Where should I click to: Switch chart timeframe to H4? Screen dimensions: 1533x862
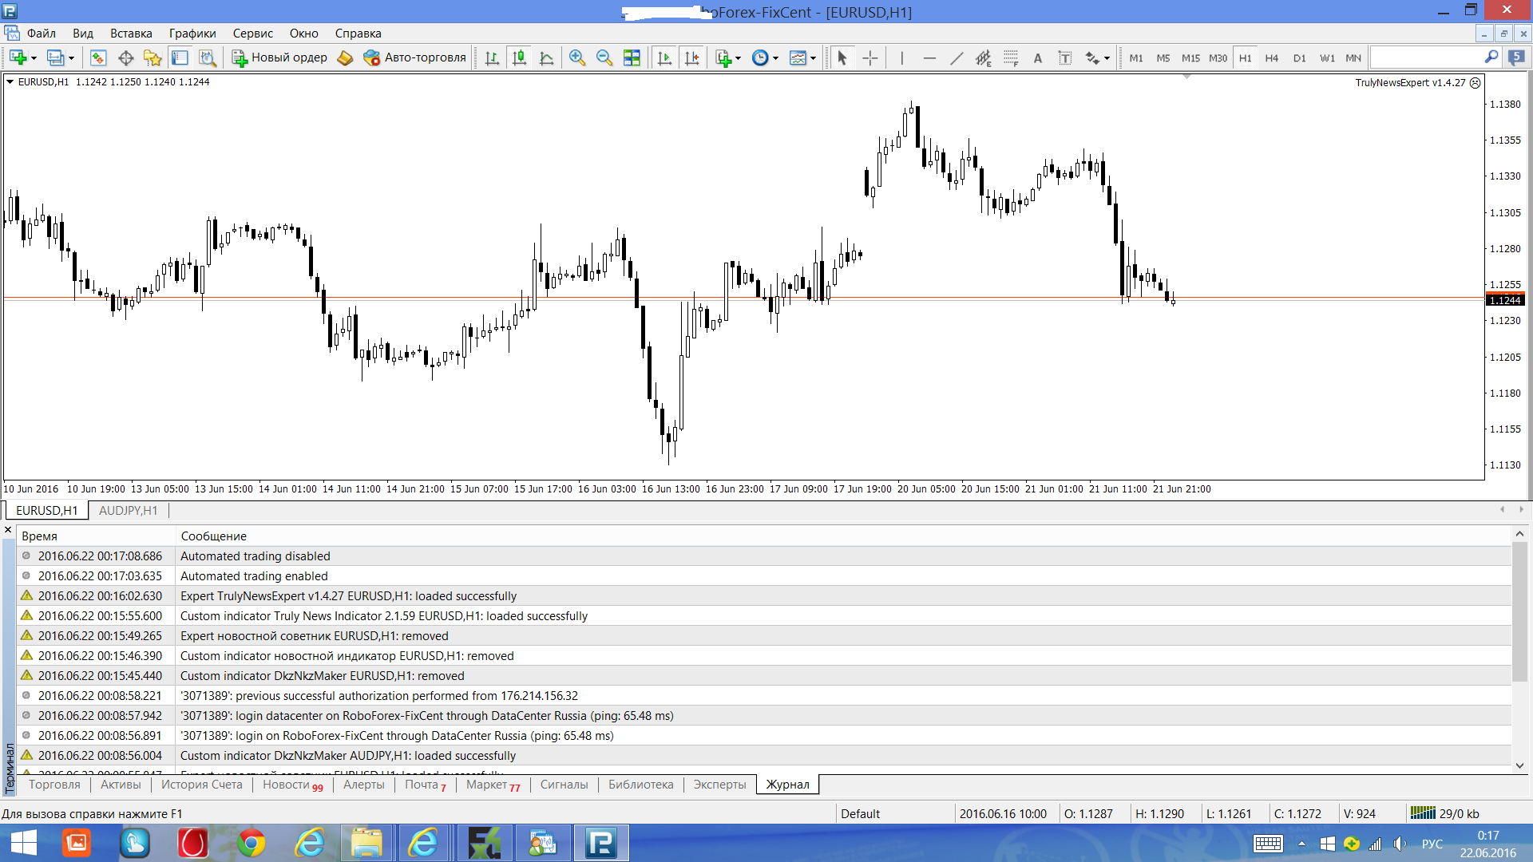(1272, 58)
